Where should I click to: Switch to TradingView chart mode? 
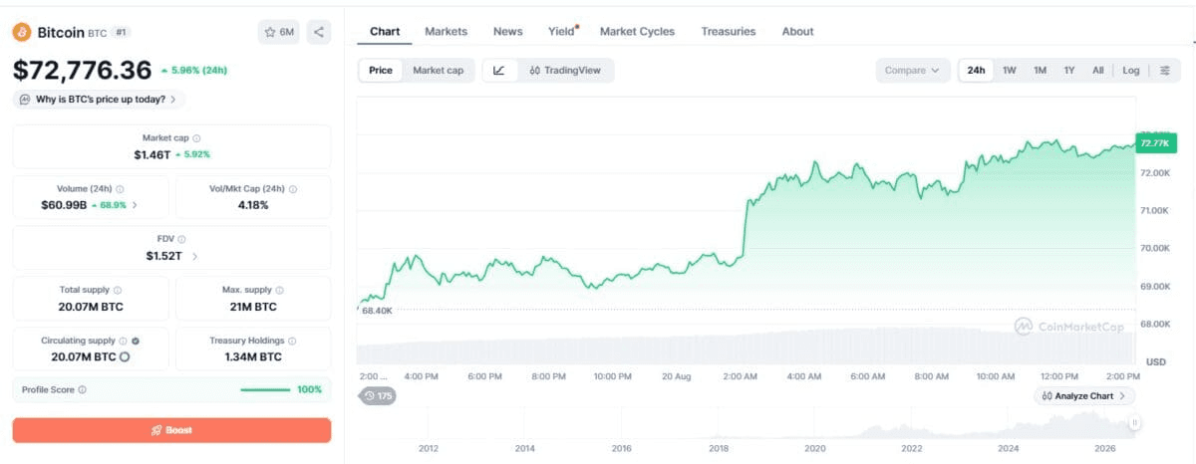(565, 71)
